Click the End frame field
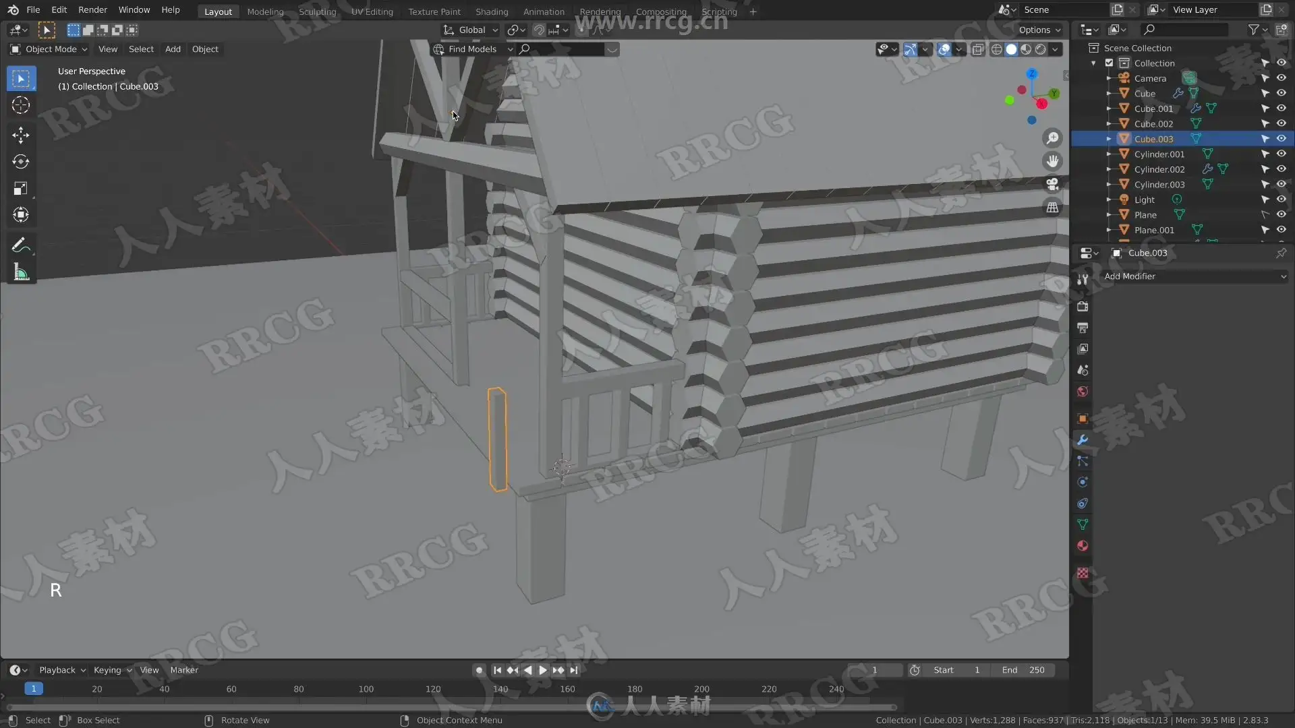 (1023, 670)
